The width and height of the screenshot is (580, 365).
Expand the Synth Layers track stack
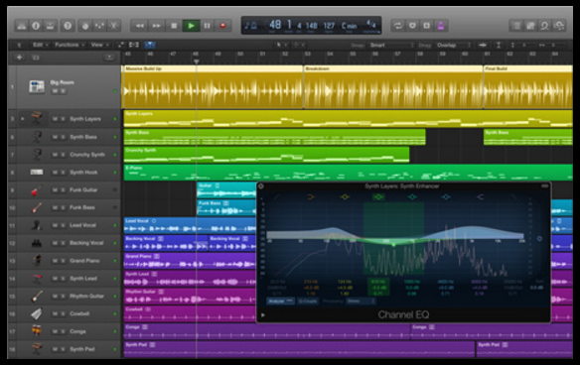[x=23, y=119]
